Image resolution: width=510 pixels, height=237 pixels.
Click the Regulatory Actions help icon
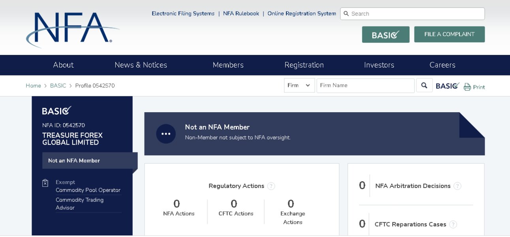coord(271,186)
